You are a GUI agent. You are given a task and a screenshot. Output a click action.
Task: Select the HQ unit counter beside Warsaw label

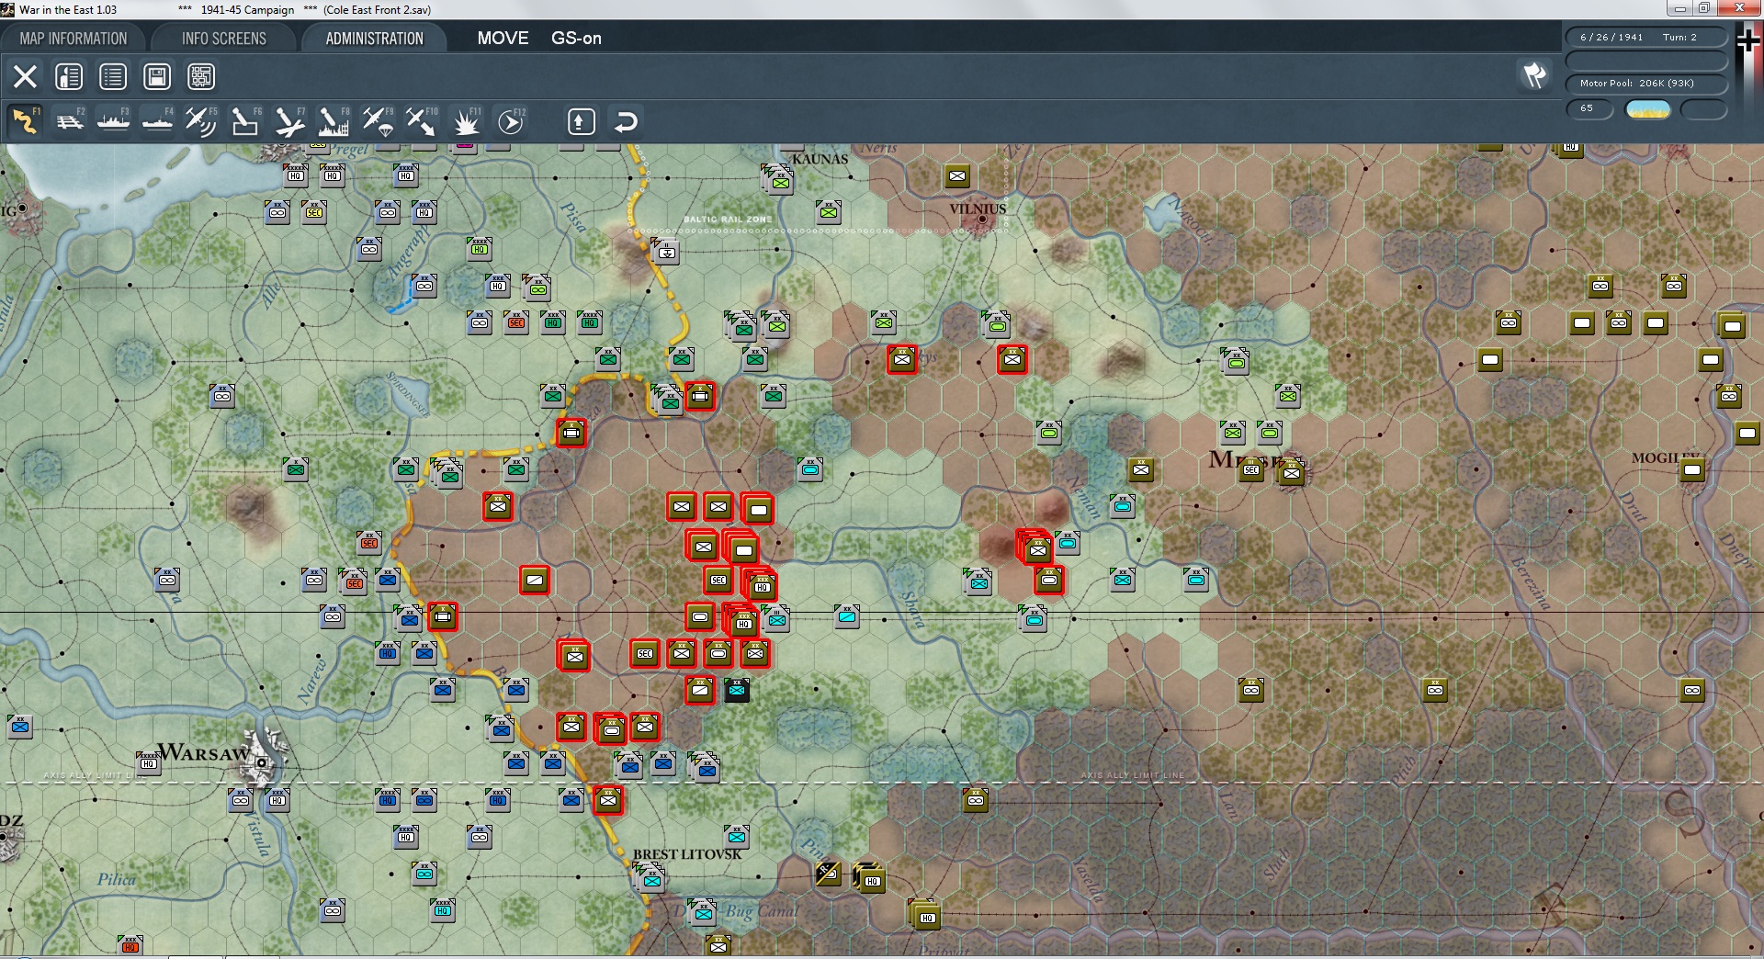[x=149, y=762]
